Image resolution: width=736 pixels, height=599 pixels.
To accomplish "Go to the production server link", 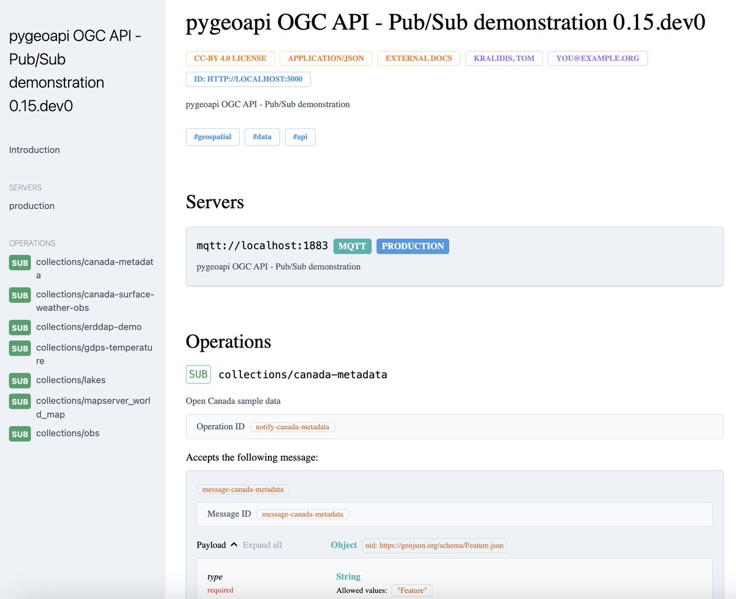I will pos(32,205).
